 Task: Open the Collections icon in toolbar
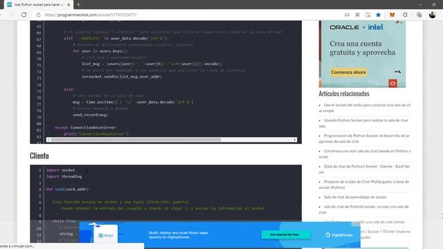click(419, 15)
